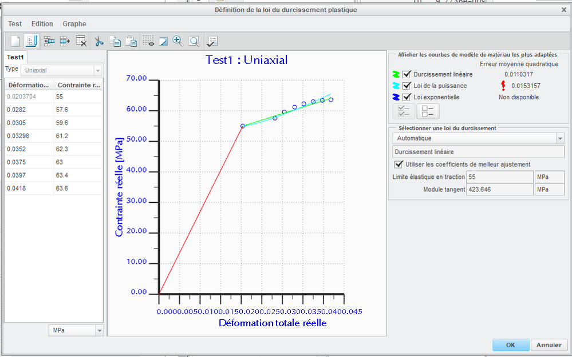The height and width of the screenshot is (357, 572).
Task: Click the Module tangent value field
Action: pyautogui.click(x=499, y=190)
